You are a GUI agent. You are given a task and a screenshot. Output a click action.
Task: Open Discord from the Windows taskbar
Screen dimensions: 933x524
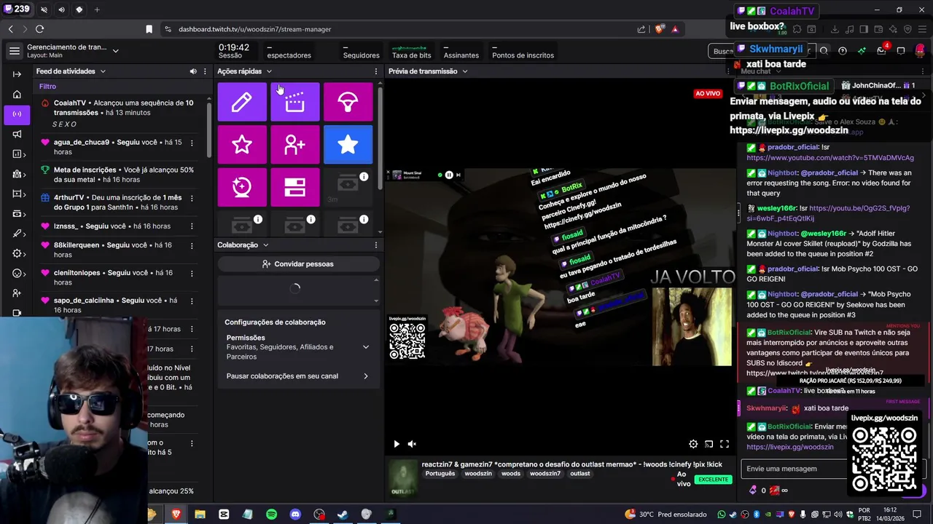coord(295,515)
